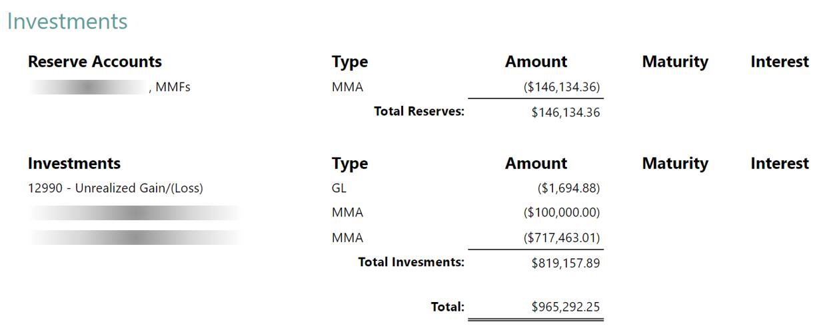Viewport: 827px width, 332px height.
Task: Select the Investments section header
Action: coord(75,164)
